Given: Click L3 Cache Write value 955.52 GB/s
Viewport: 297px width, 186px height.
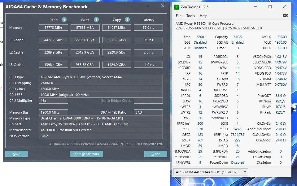Looking at the screenshot, I should click(x=85, y=65).
